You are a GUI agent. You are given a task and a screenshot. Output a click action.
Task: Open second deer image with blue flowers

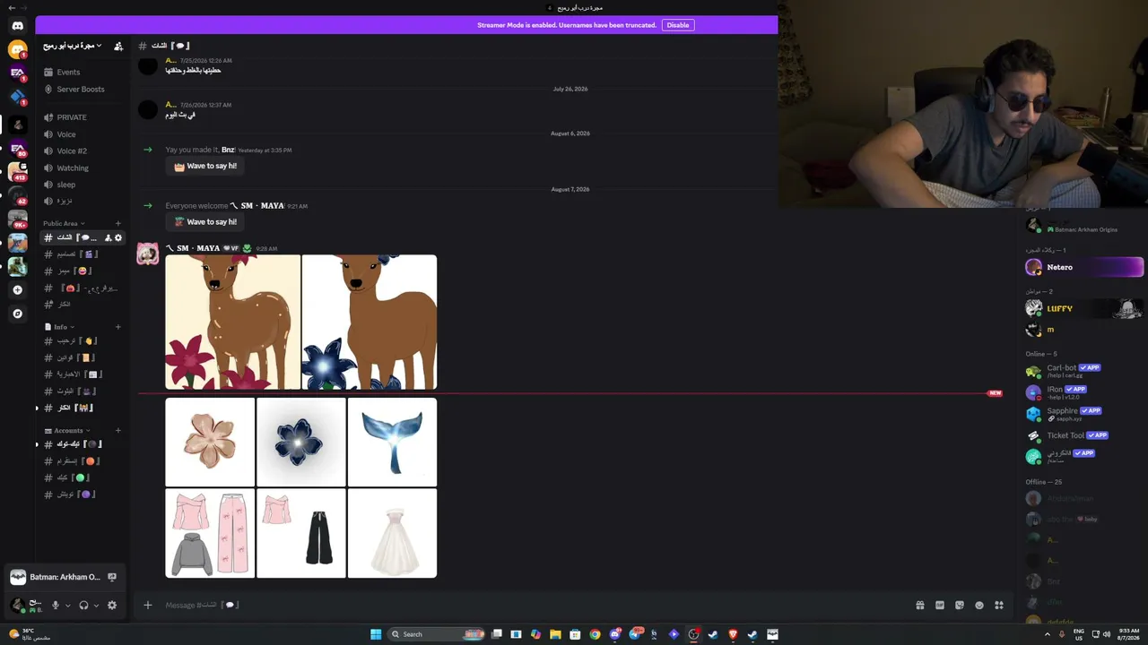[370, 322]
